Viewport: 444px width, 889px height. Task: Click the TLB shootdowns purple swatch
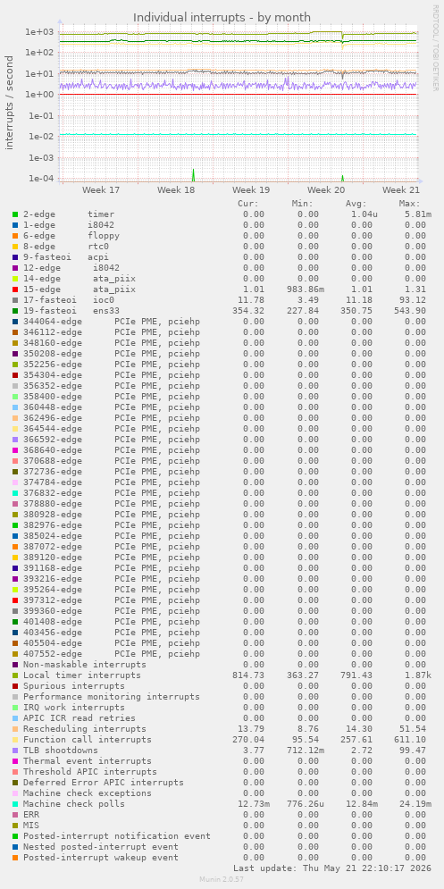(x=15, y=751)
